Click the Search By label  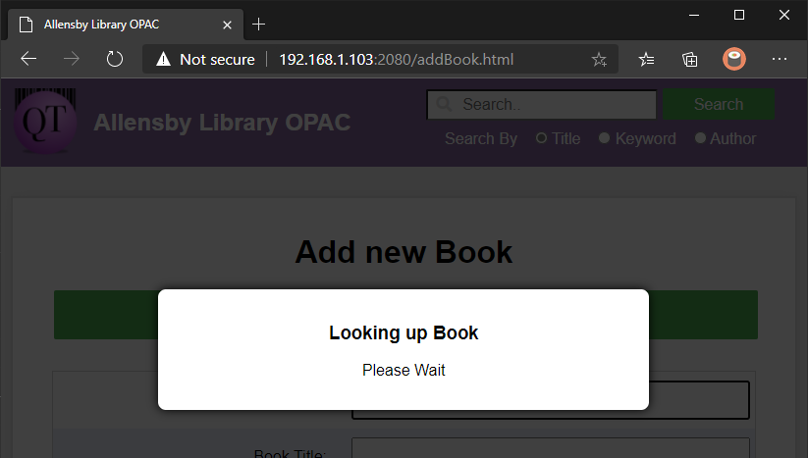pyautogui.click(x=481, y=139)
